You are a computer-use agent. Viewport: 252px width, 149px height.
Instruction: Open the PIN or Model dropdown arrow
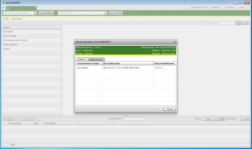tap(35, 13)
